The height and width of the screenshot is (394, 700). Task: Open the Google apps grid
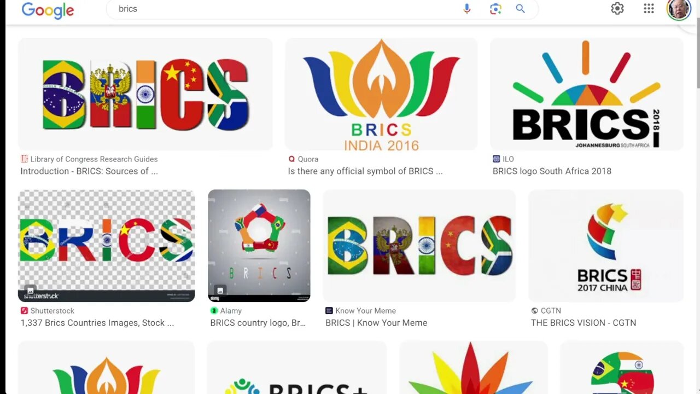pyautogui.click(x=649, y=9)
